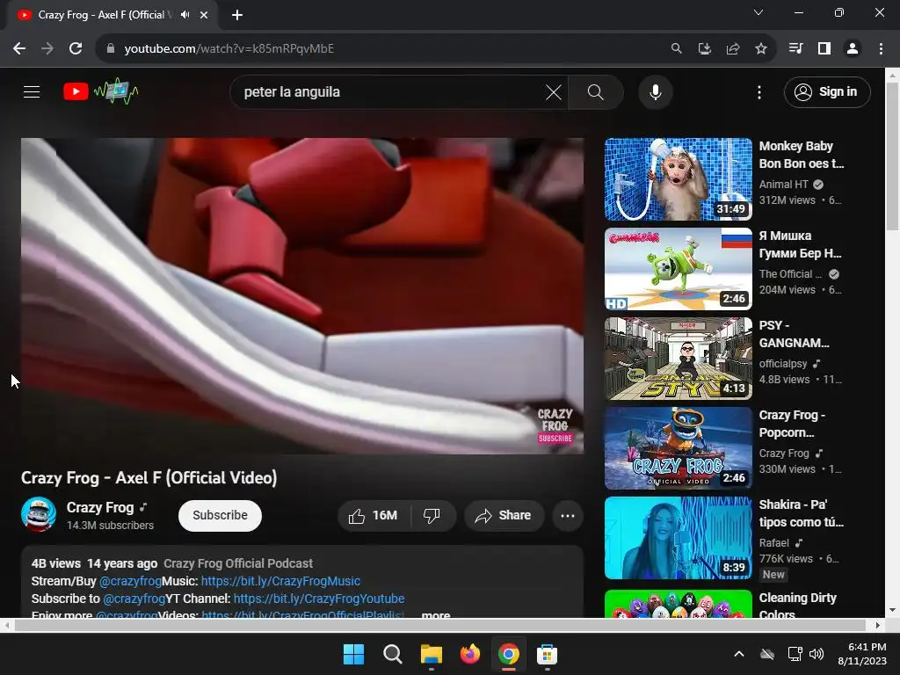Open File Explorer from the taskbar
The width and height of the screenshot is (900, 675).
click(431, 654)
